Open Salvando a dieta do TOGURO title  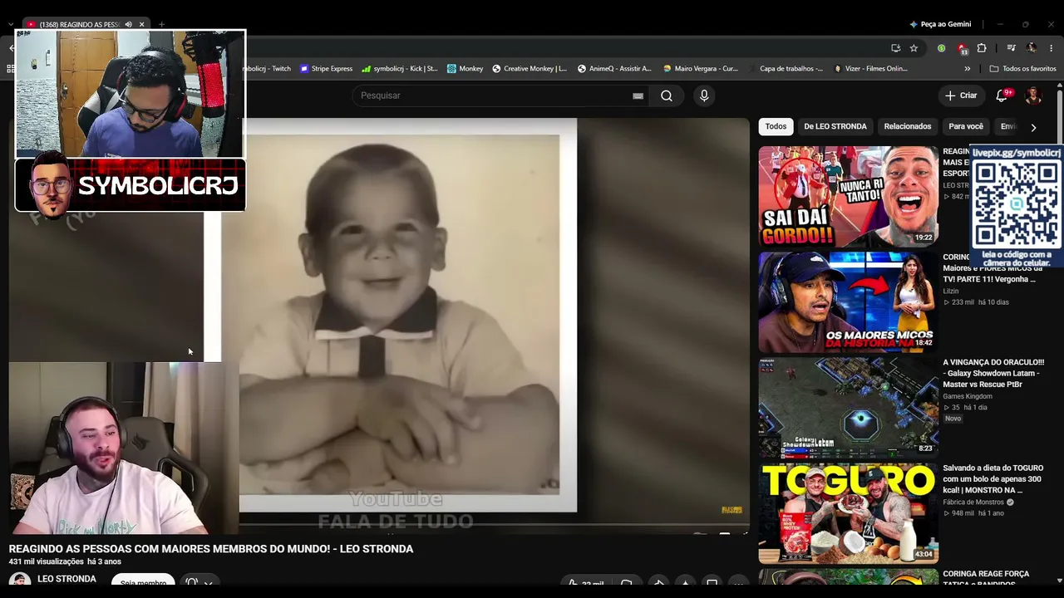pyautogui.click(x=993, y=479)
